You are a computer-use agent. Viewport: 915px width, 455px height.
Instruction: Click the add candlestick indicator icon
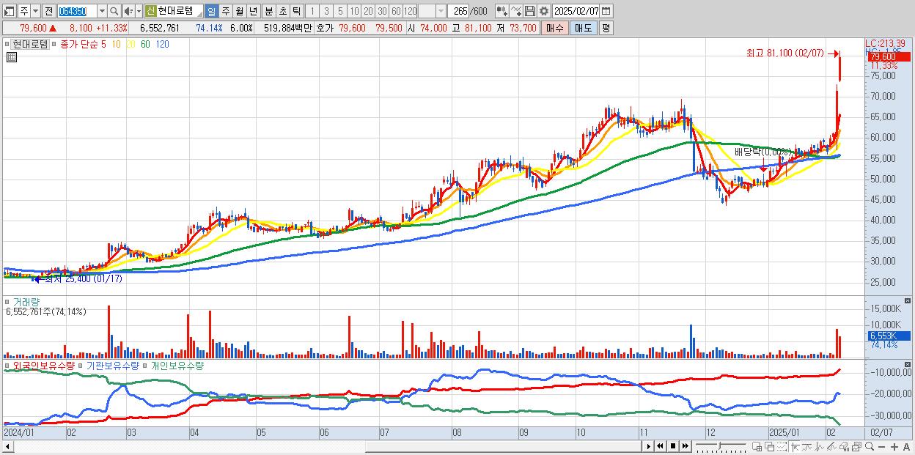(x=502, y=11)
